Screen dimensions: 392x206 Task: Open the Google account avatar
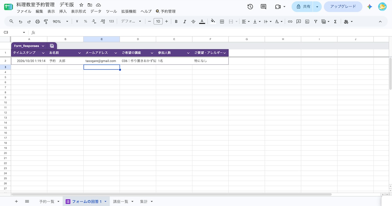tap(382, 7)
